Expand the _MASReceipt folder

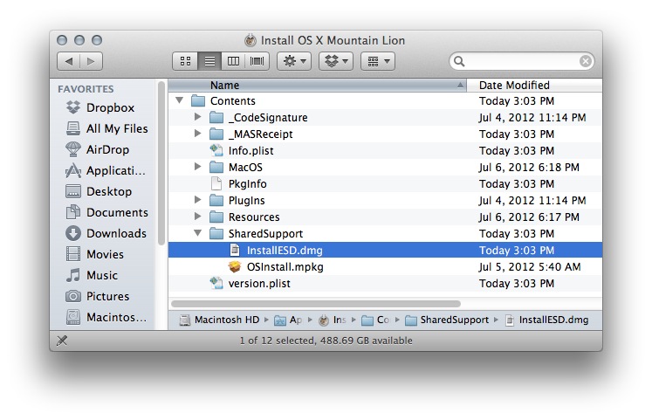198,134
